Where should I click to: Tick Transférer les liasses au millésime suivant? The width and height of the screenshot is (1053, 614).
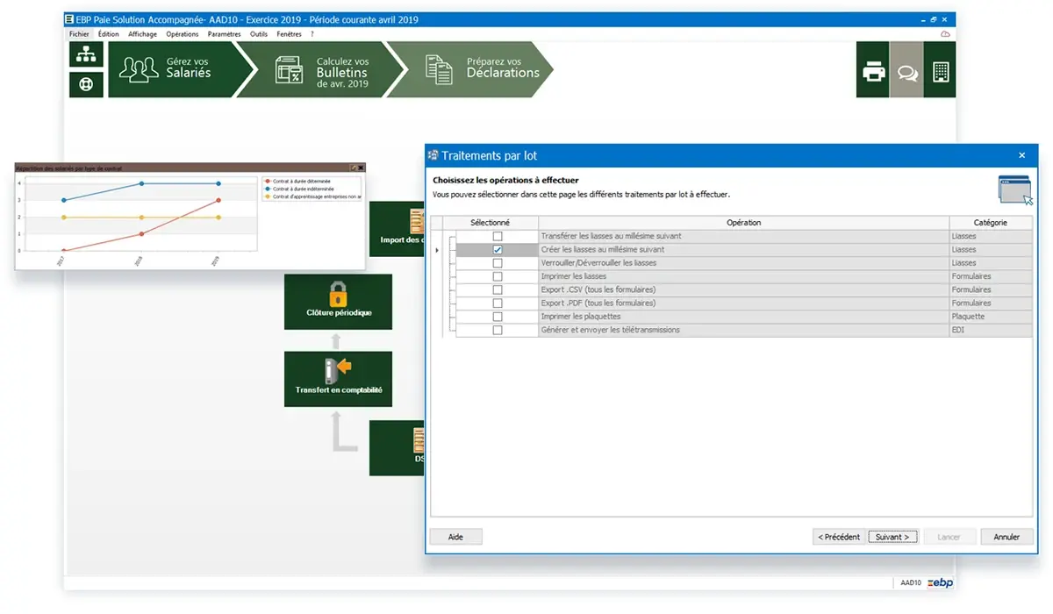[498, 237]
